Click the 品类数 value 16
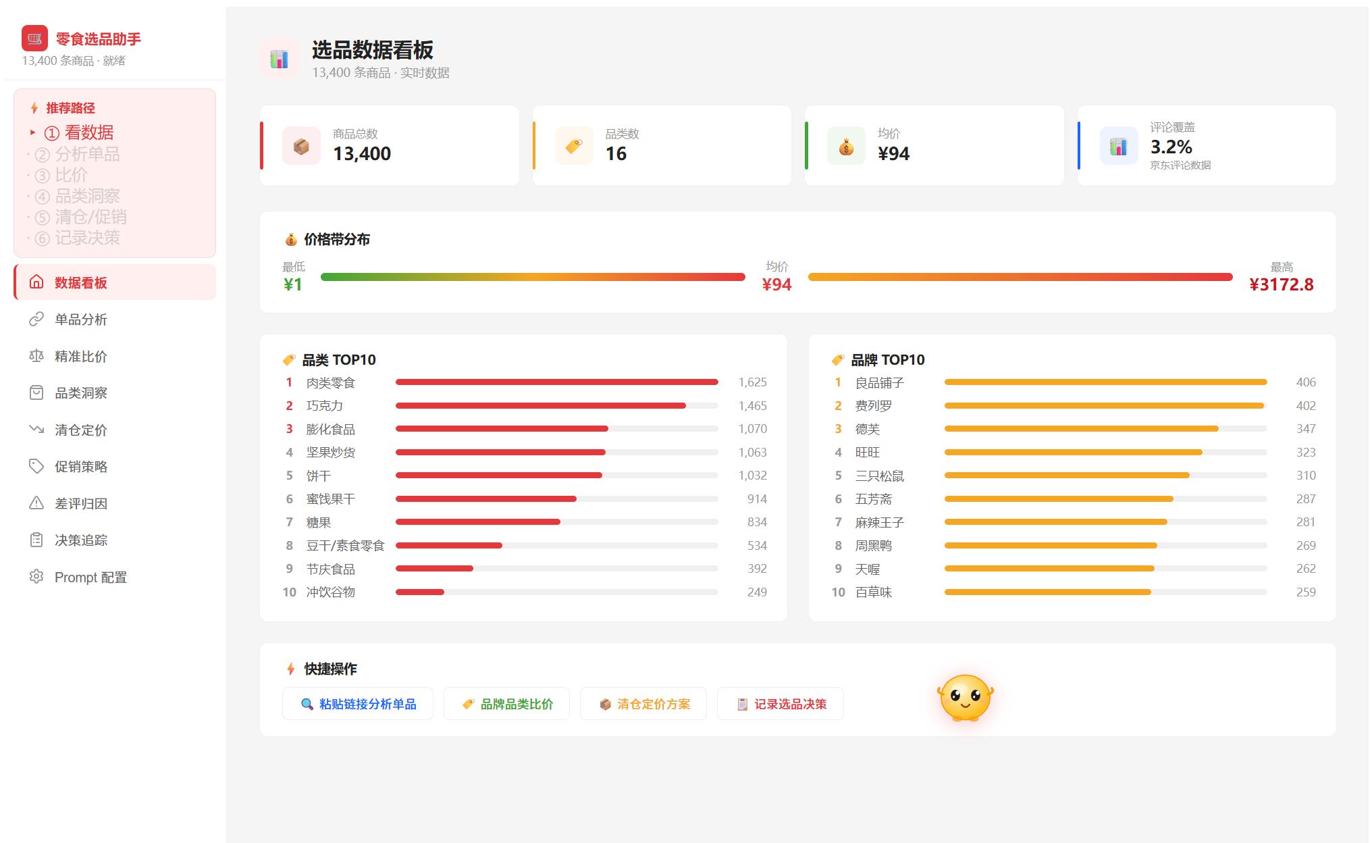Image resolution: width=1372 pixels, height=843 pixels. click(x=616, y=154)
